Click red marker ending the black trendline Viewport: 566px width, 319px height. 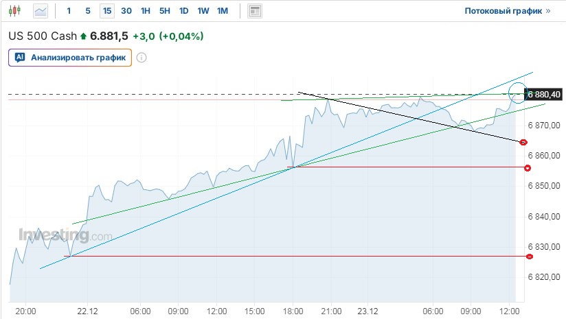(x=524, y=142)
